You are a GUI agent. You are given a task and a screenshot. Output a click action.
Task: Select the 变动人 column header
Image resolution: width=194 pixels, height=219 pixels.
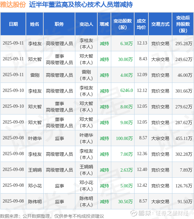point(86,24)
